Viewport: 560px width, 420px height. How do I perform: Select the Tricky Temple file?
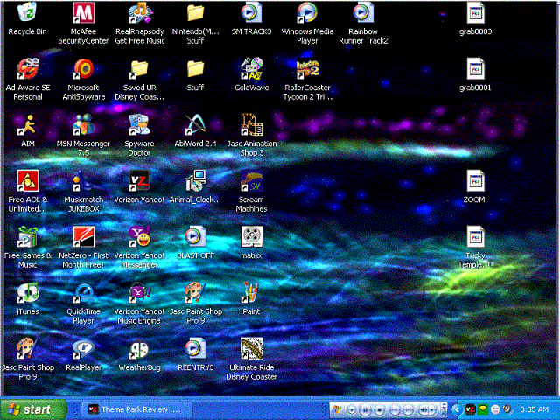coord(475,247)
